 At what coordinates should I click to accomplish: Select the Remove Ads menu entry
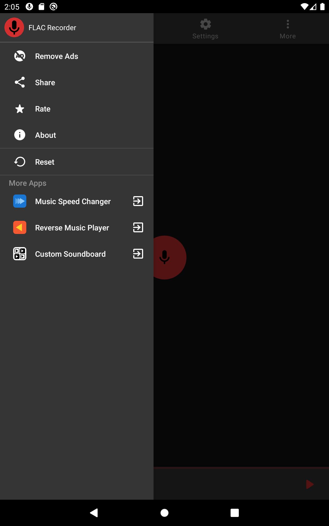[77, 56]
